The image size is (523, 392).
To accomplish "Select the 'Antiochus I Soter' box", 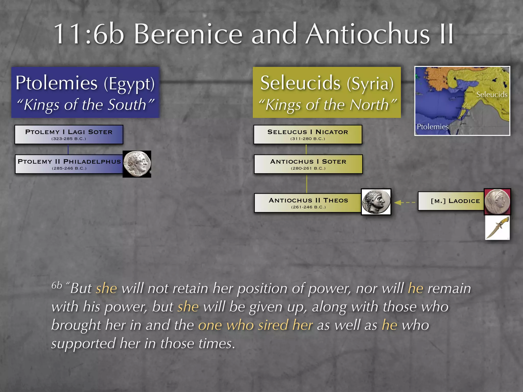I will [308, 164].
